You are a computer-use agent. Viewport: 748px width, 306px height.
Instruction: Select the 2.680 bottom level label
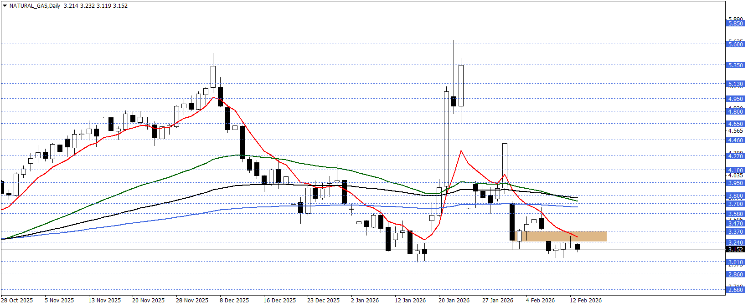(x=735, y=290)
